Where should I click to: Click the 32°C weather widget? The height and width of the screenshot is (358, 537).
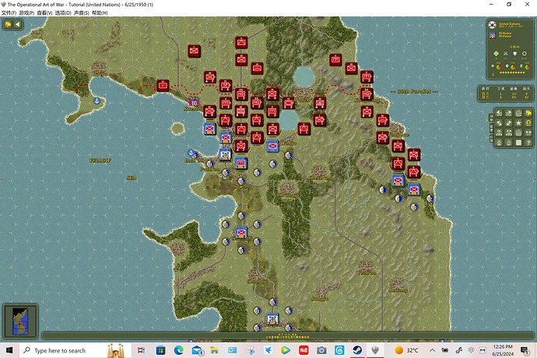point(406,350)
